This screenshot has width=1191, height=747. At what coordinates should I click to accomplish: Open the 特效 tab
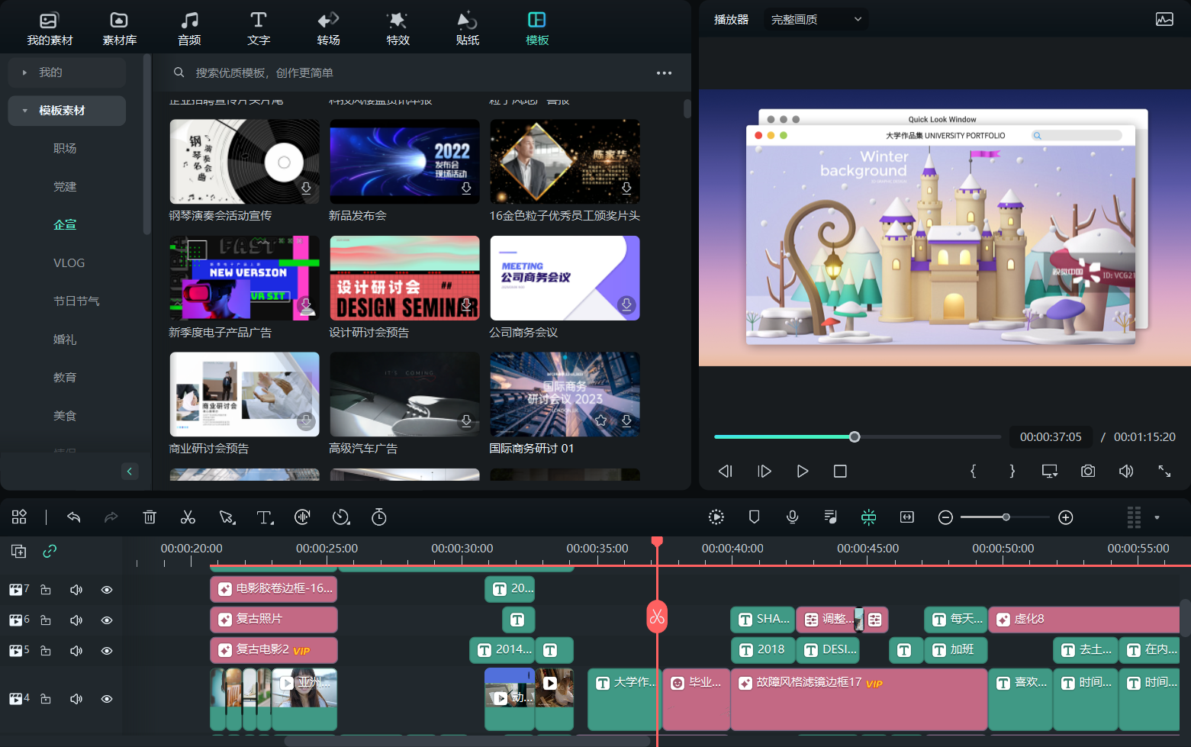(398, 28)
